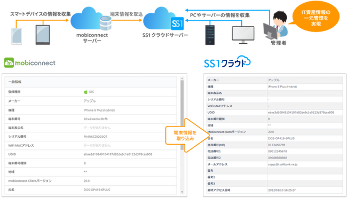Click the green Apple iOS icon
This screenshot has height=198, width=347.
point(85,92)
